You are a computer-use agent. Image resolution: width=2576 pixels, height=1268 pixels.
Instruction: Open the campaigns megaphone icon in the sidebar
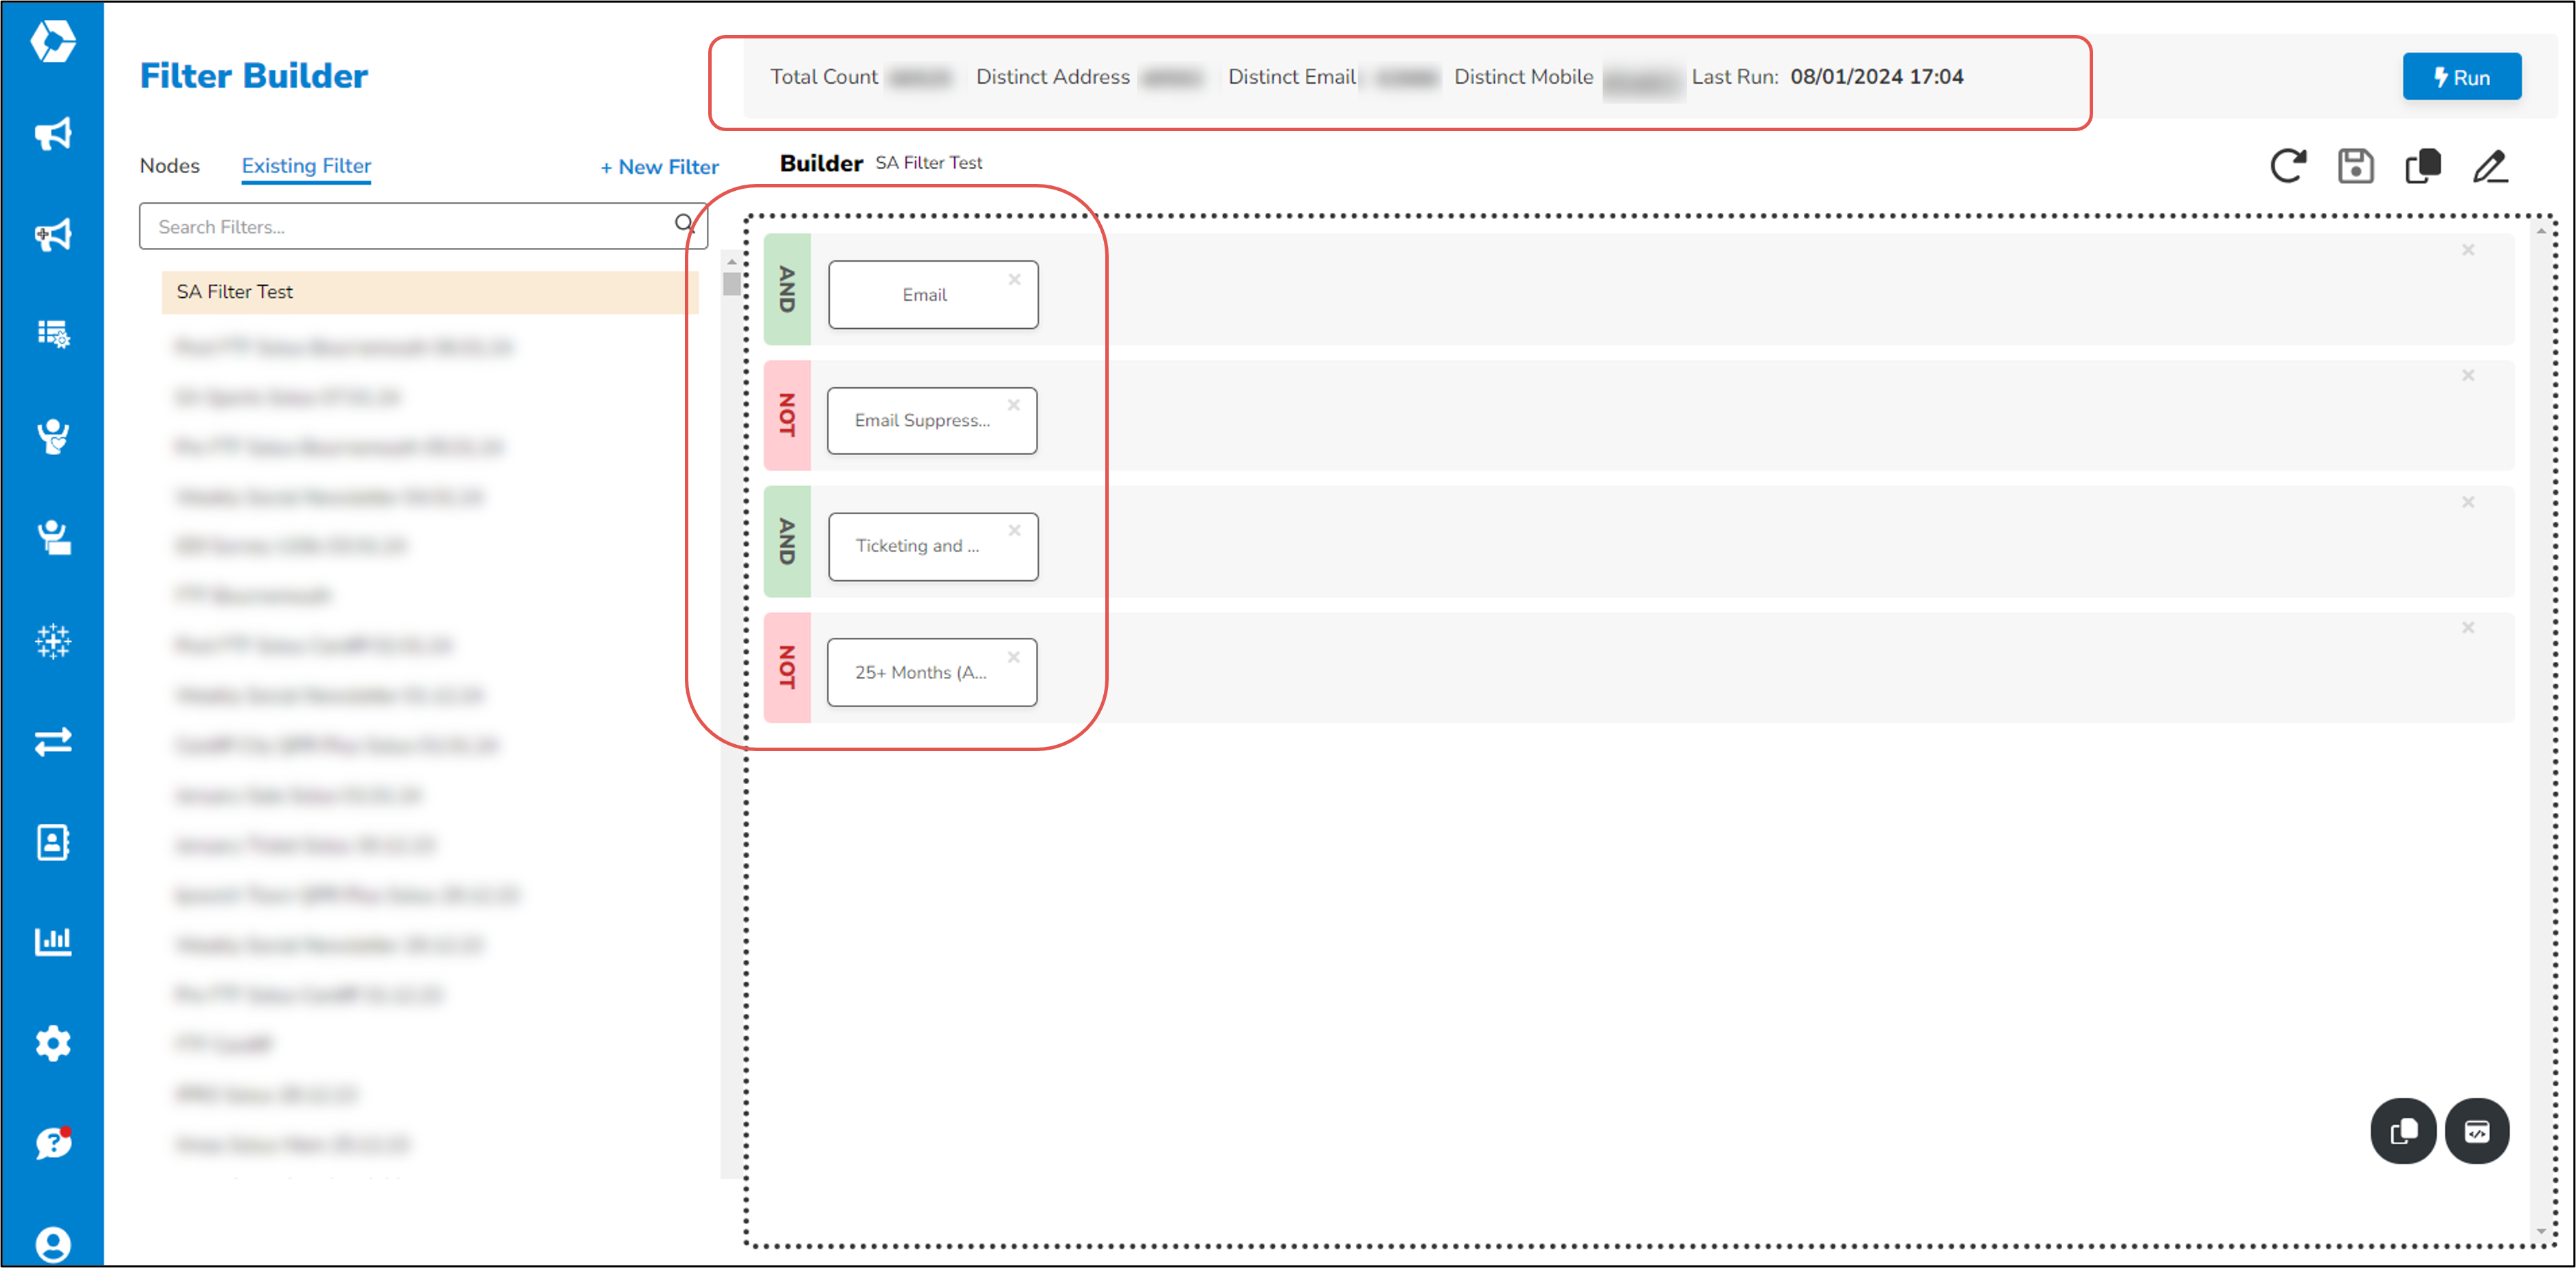pyautogui.click(x=54, y=135)
